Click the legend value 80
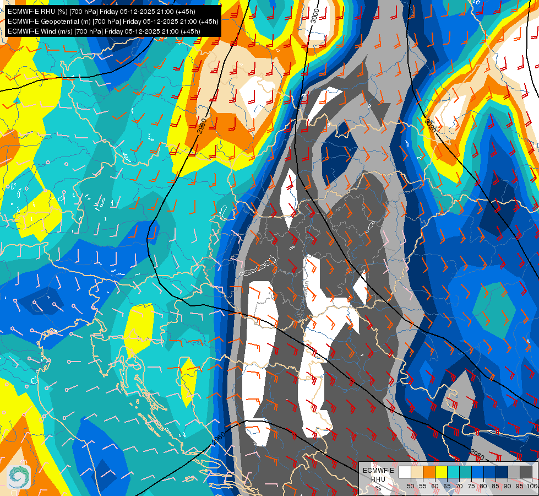 click(x=483, y=486)
